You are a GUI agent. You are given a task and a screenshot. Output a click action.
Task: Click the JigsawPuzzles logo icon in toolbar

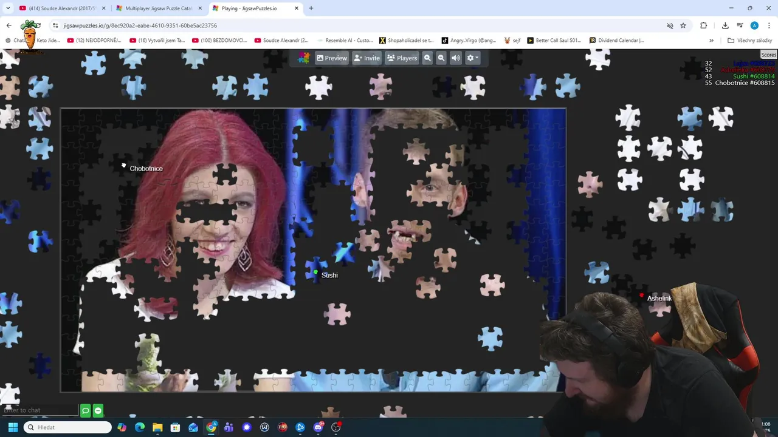pyautogui.click(x=304, y=58)
